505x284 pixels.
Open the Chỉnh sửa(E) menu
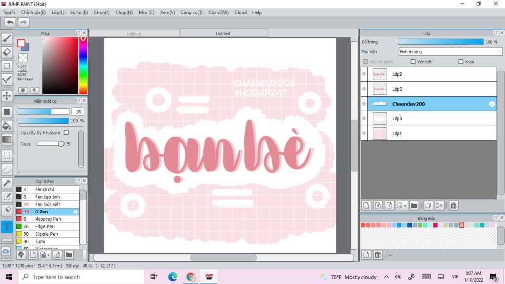click(34, 12)
